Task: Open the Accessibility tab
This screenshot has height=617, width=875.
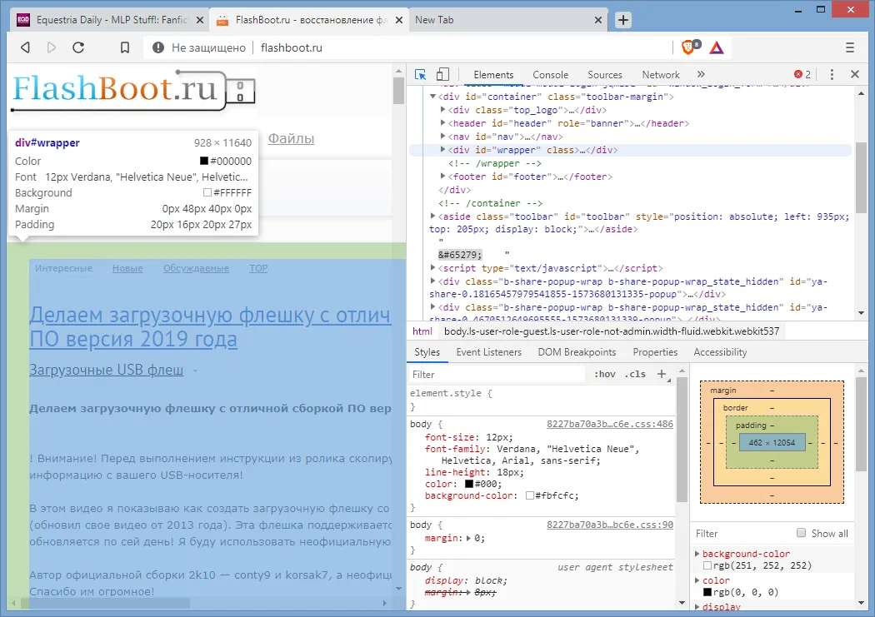Action: [720, 352]
